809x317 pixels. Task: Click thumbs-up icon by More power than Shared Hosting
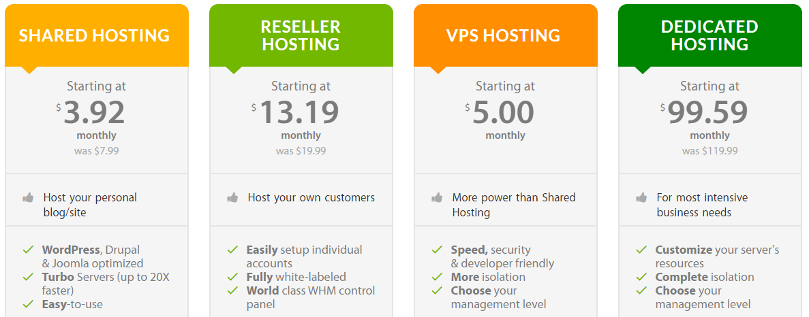[437, 198]
